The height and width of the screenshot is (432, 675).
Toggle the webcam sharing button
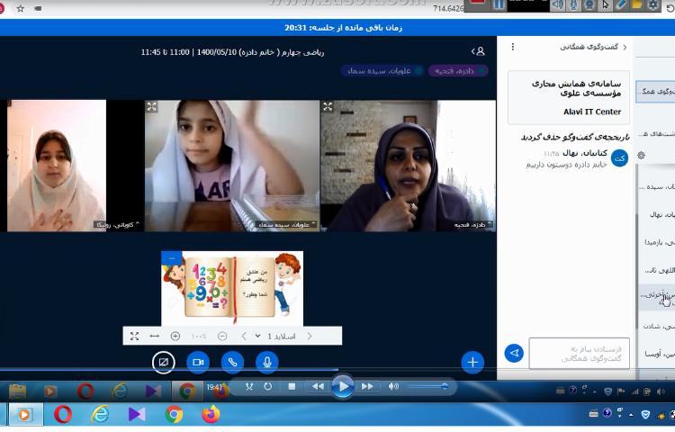pyautogui.click(x=197, y=362)
